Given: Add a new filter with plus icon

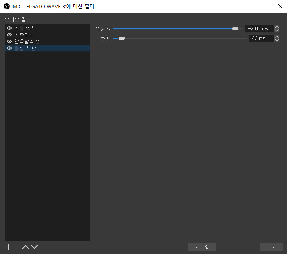Looking at the screenshot, I should click(8, 247).
